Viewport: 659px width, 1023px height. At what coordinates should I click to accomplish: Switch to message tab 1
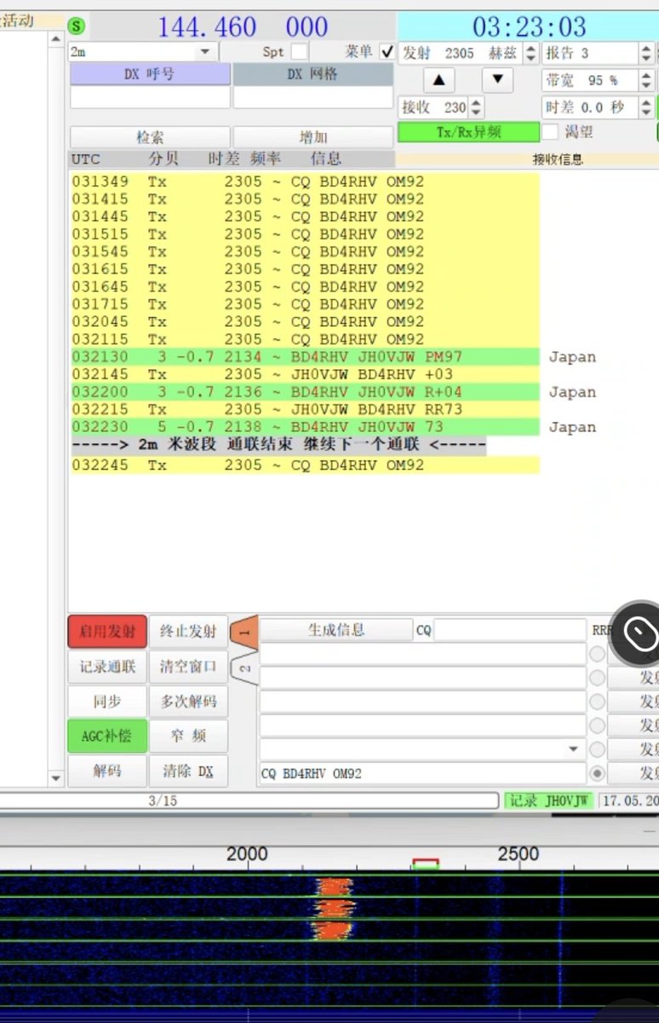click(x=244, y=633)
